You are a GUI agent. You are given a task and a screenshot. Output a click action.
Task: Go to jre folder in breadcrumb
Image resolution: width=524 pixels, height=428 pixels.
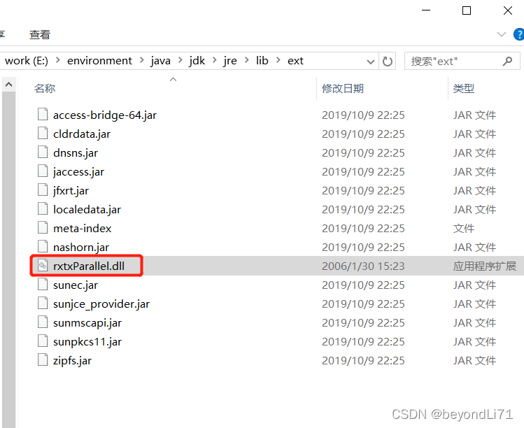click(x=230, y=61)
